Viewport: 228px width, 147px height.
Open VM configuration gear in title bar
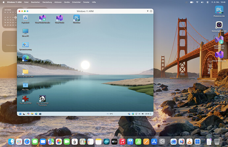tap(151, 11)
